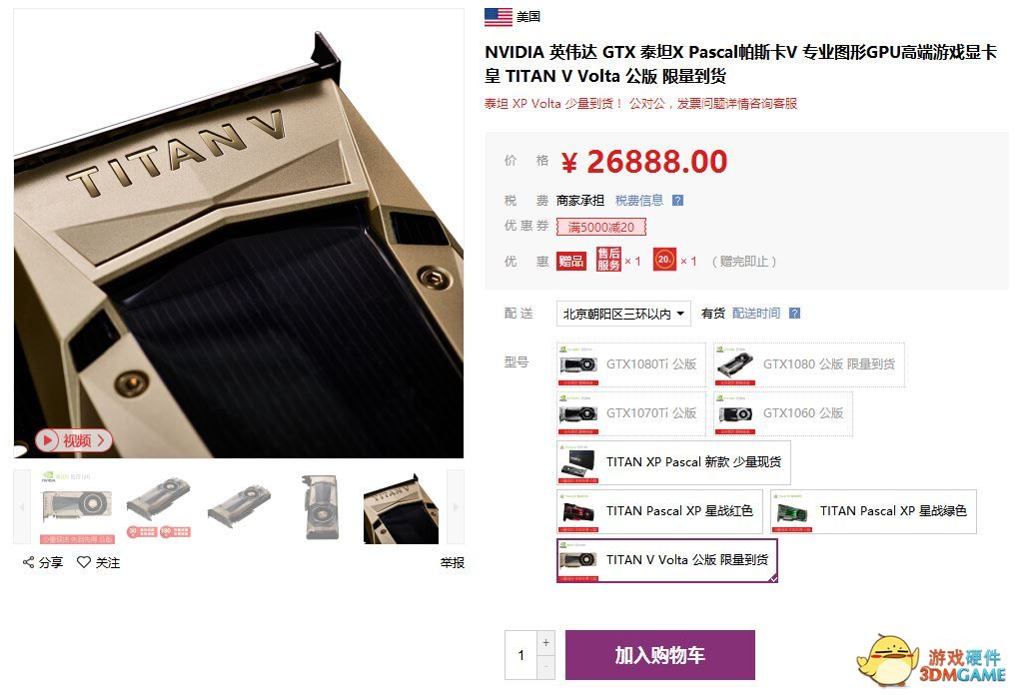Screen dimensions: 1022x695
Task: Claim the 5000 minus 20 coupon
Action: 601,227
